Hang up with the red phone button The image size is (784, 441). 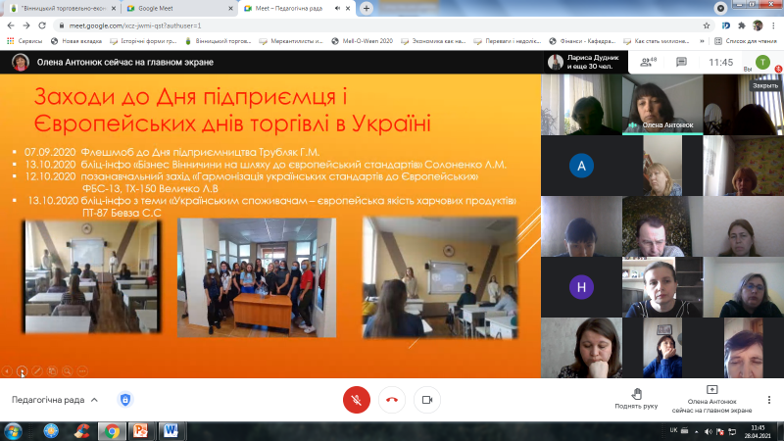pyautogui.click(x=392, y=400)
